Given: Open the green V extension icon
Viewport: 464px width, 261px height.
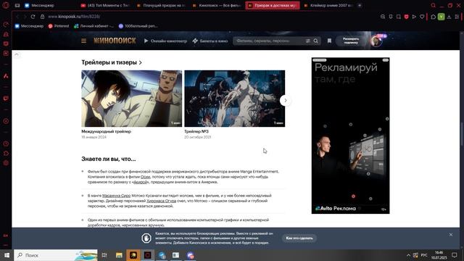Looking at the screenshot, I should tap(441, 17).
